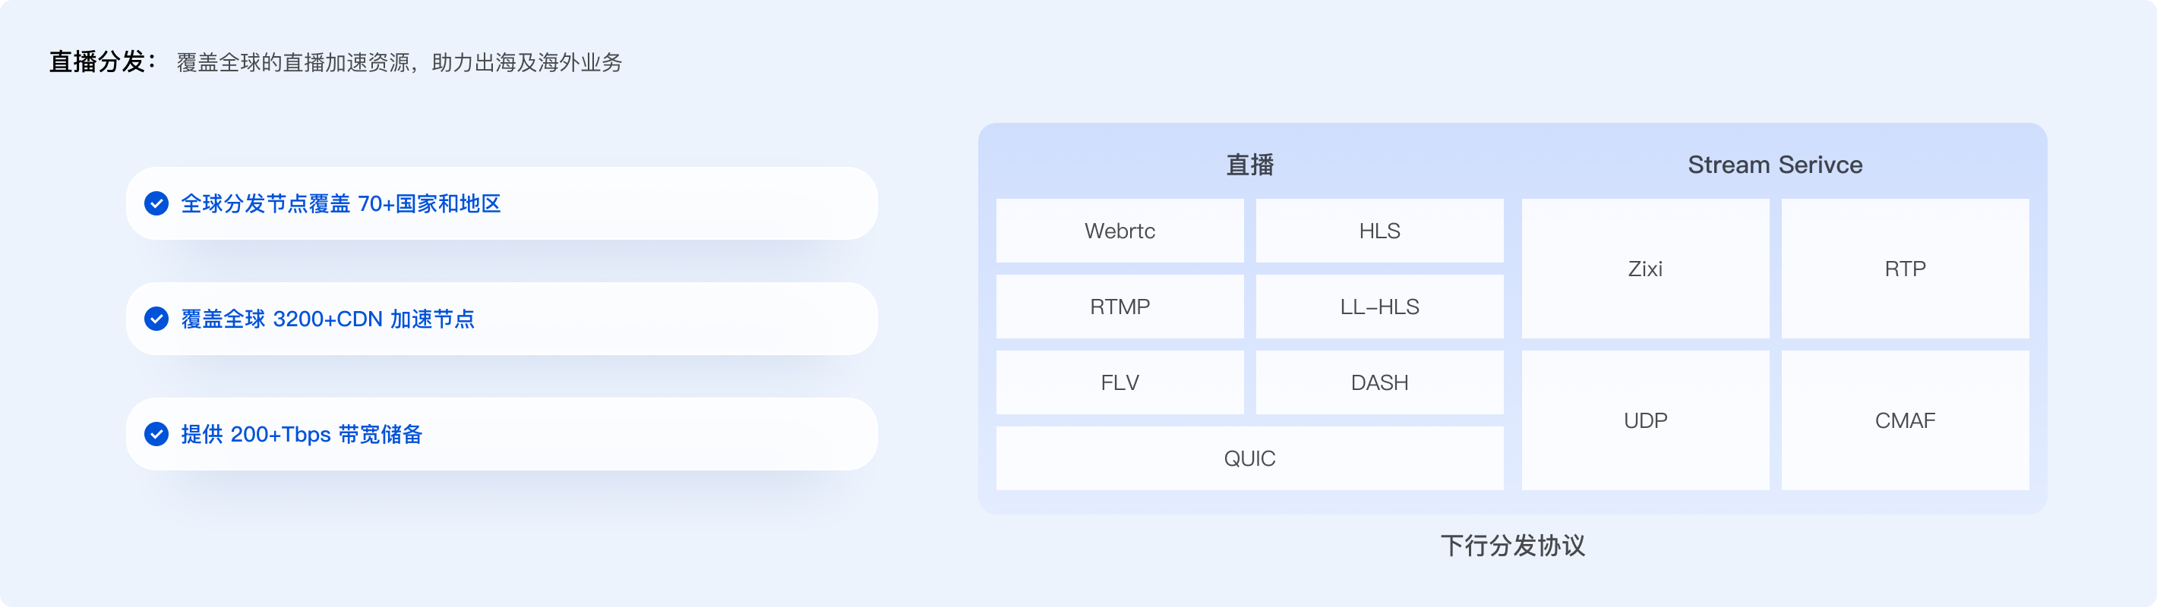Click the Stream Serivce column header
Screen dimensions: 2157x607
click(1775, 165)
